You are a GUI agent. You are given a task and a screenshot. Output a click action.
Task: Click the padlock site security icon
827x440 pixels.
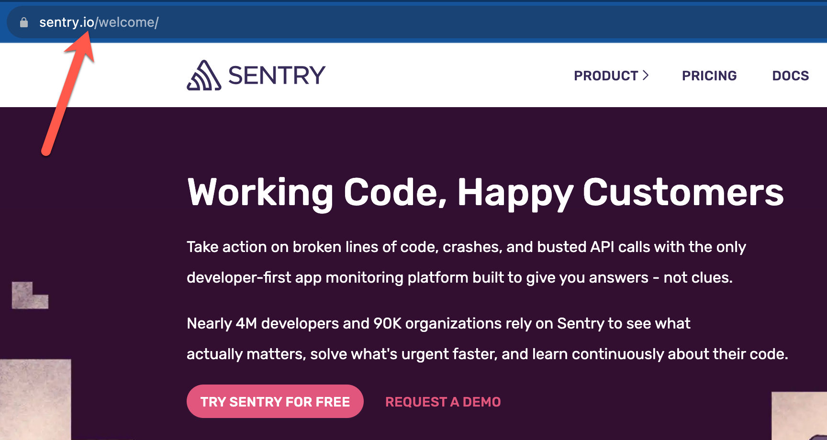click(23, 22)
